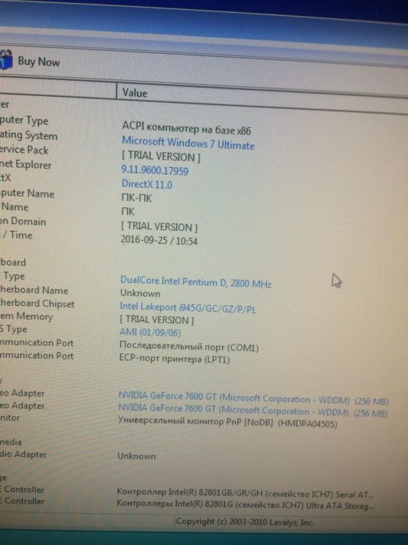Click the Motherboard Chipset field label

[x=37, y=304]
